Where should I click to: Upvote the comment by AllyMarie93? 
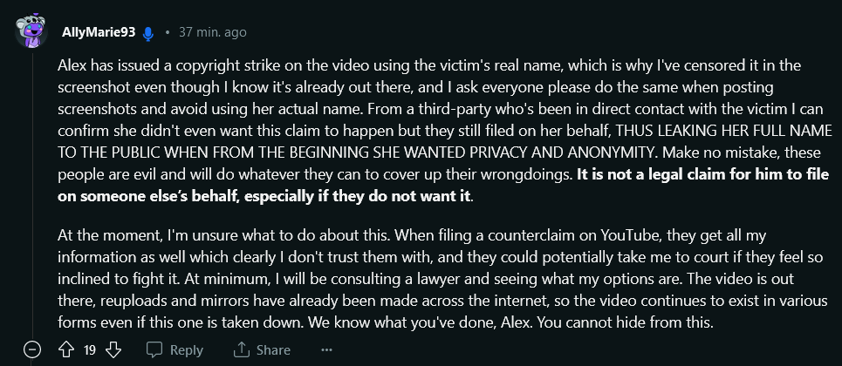click(x=65, y=349)
